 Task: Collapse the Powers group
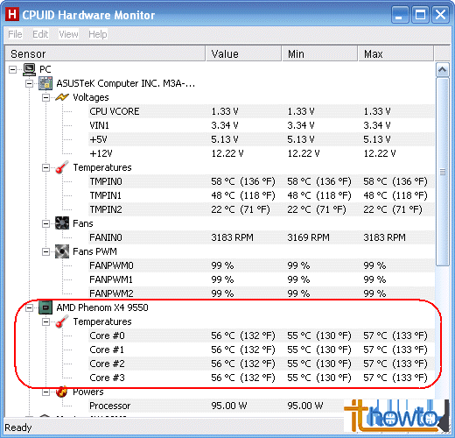coord(45,392)
